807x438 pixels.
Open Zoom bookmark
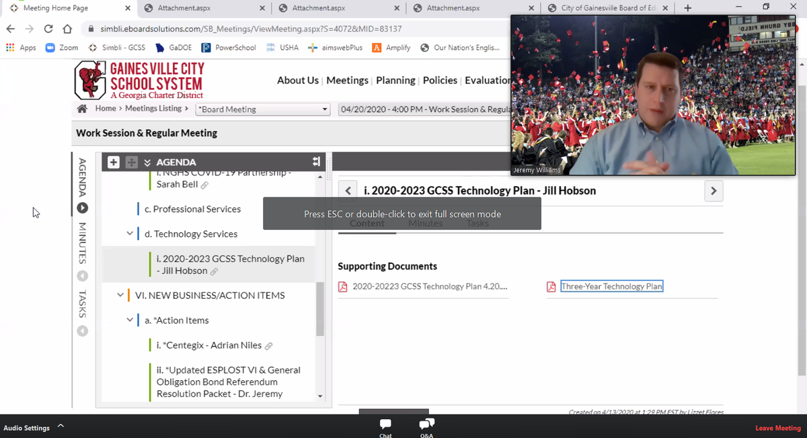(x=62, y=48)
